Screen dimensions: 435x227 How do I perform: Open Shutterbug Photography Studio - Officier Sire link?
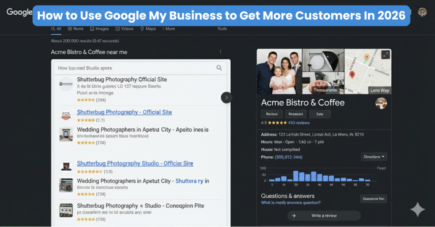[x=135, y=163]
